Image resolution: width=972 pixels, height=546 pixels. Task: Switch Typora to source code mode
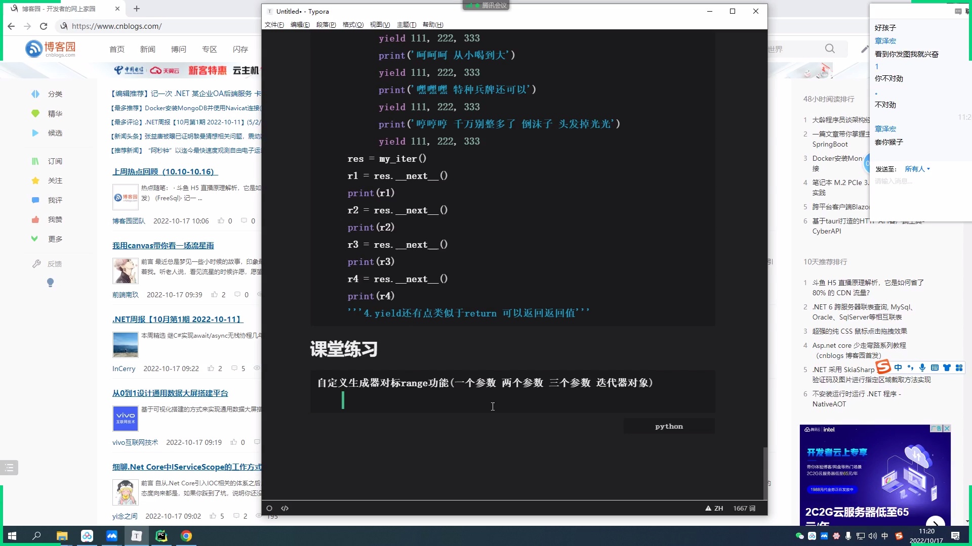click(285, 508)
